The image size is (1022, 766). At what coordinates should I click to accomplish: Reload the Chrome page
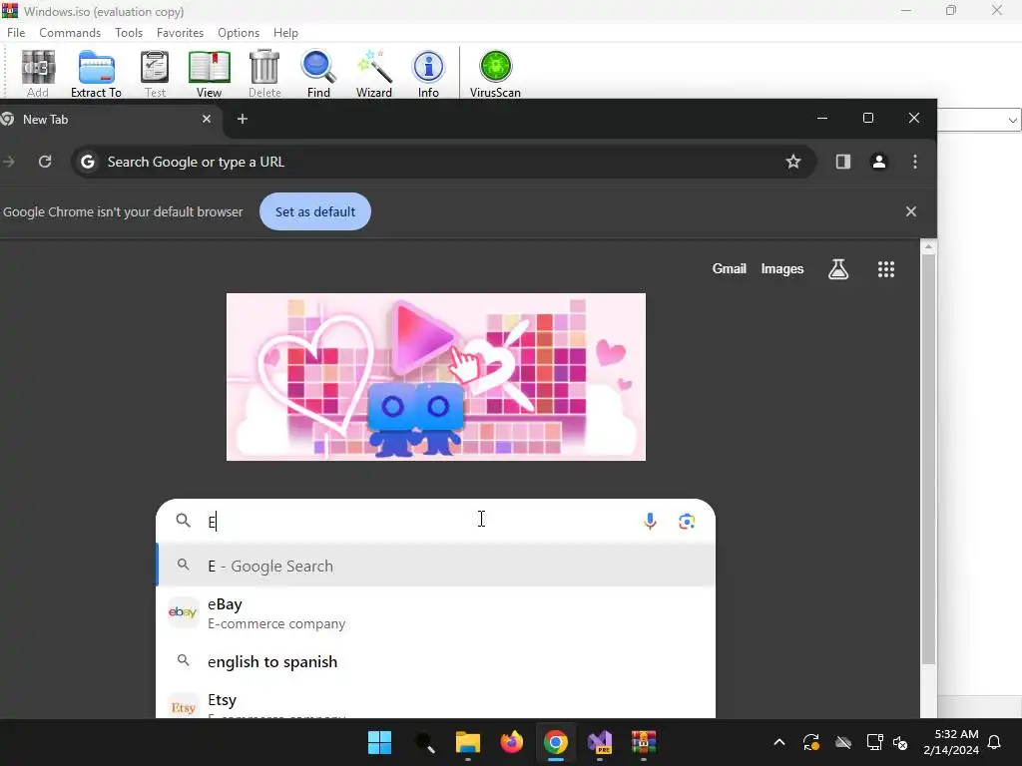click(45, 162)
